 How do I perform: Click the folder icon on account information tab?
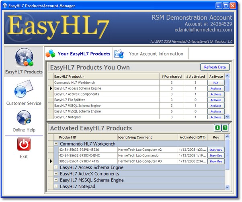coord(119,54)
